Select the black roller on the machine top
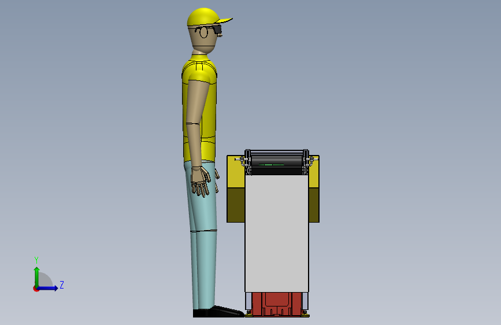This screenshot has width=501, height=325. coord(277,161)
